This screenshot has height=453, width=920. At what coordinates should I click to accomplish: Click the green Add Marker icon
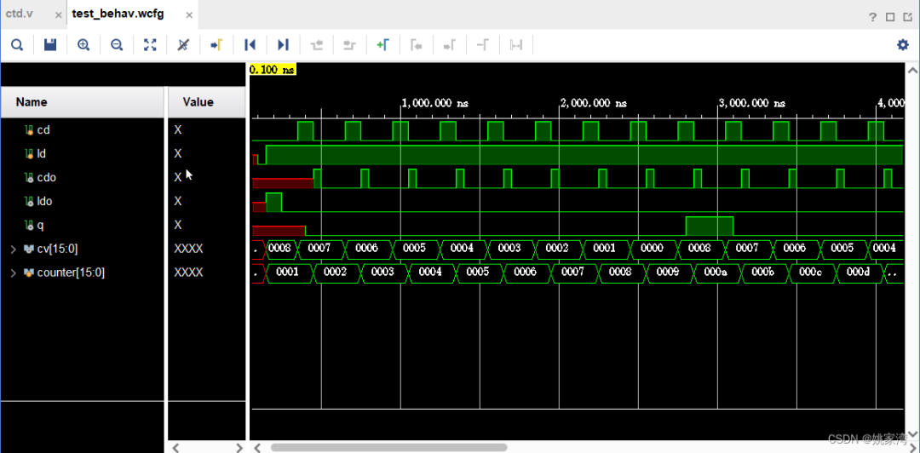(x=382, y=45)
